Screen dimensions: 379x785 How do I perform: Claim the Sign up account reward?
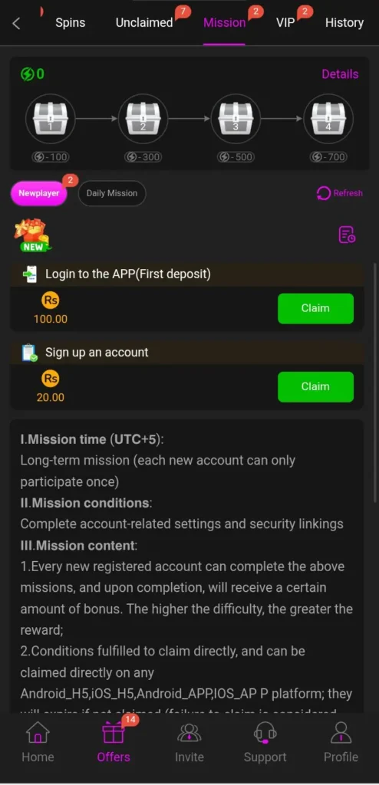[x=315, y=386]
